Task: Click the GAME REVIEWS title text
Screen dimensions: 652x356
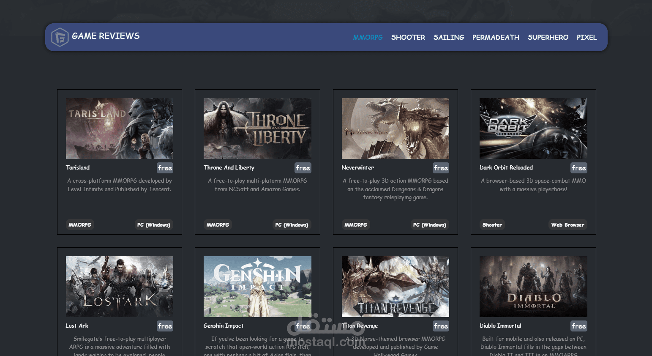Action: tap(106, 36)
